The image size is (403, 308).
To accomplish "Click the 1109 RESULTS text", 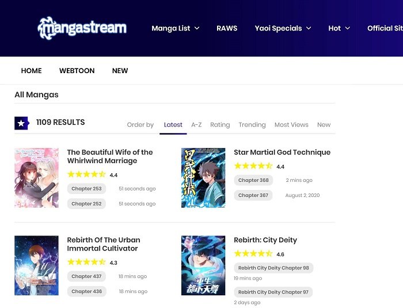I will [60, 122].
